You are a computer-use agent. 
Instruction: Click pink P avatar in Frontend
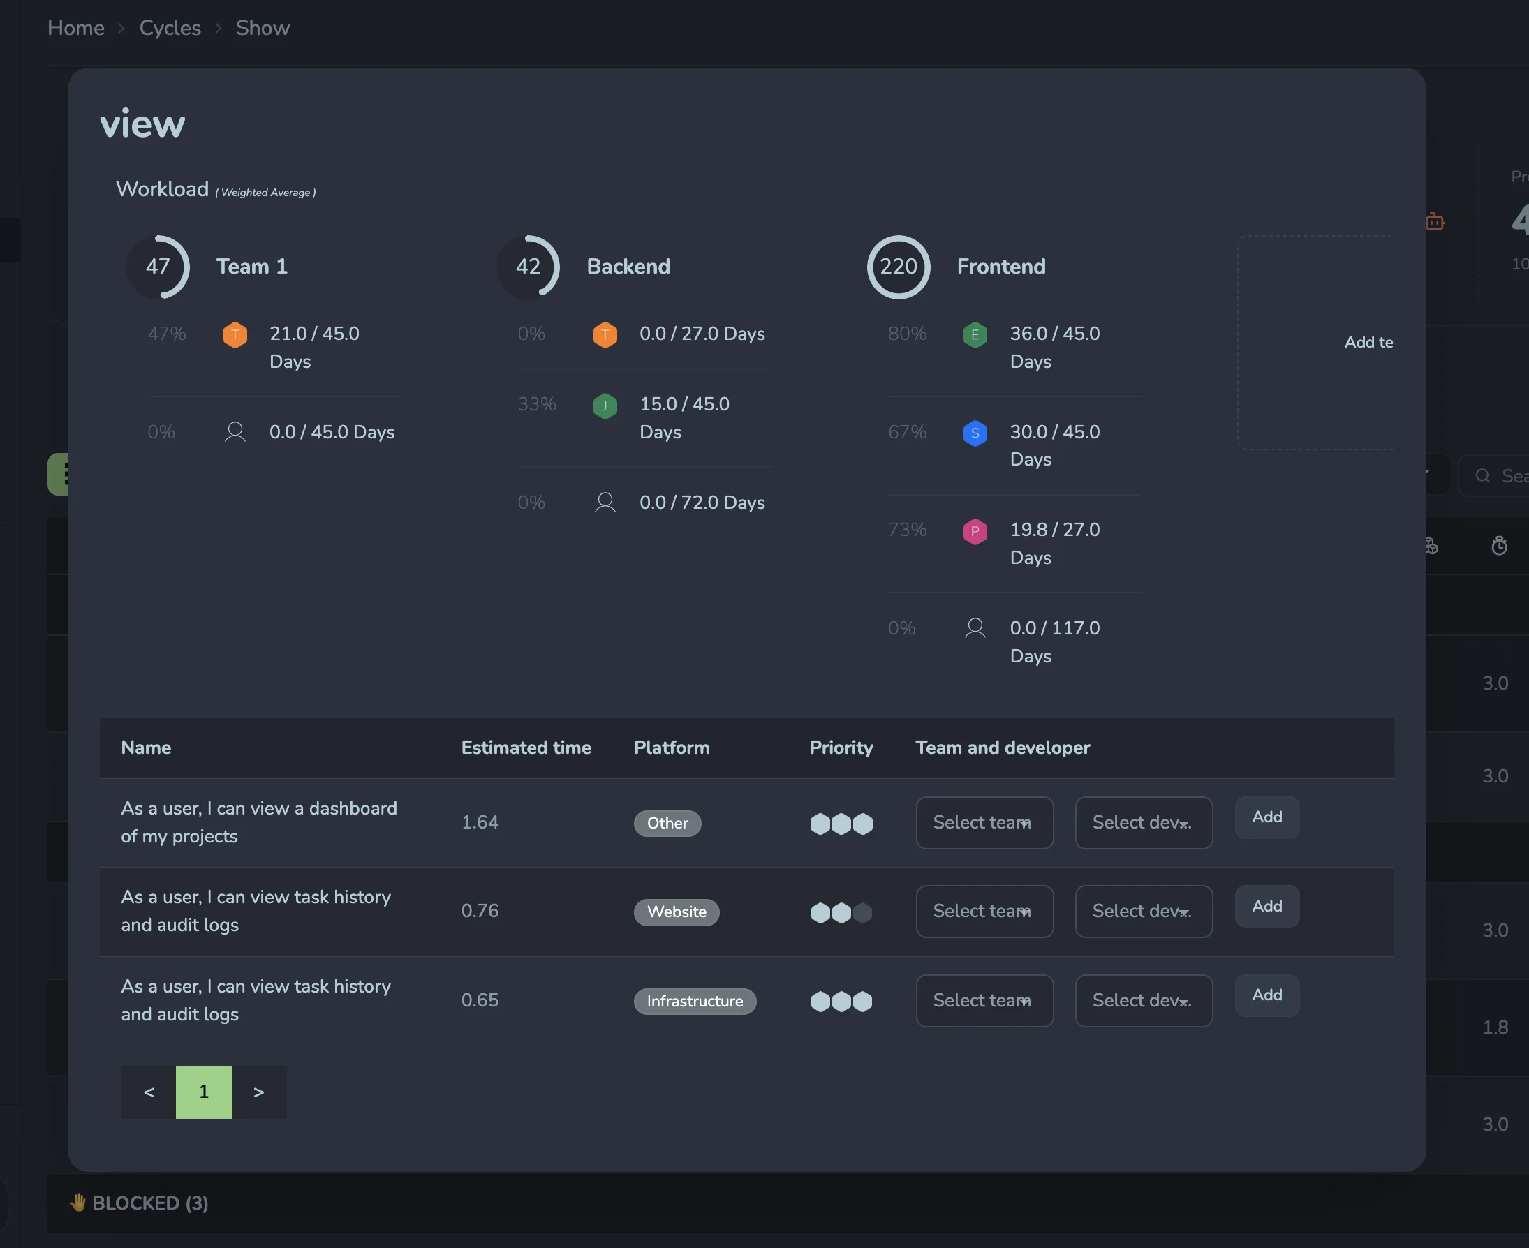pyautogui.click(x=975, y=531)
